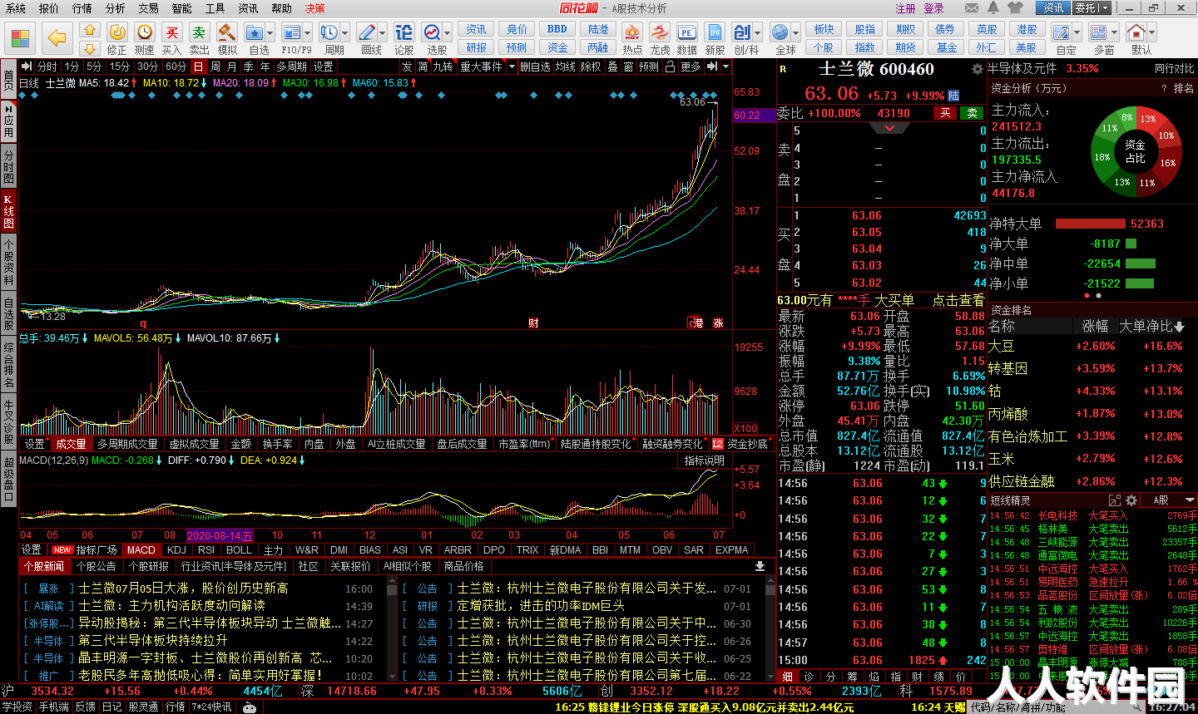Screen dimensions: 1198x714
Task: Click the download icon in news panel
Action: pos(760,566)
